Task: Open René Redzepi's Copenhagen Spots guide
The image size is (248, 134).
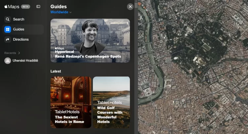Action: 90,40
